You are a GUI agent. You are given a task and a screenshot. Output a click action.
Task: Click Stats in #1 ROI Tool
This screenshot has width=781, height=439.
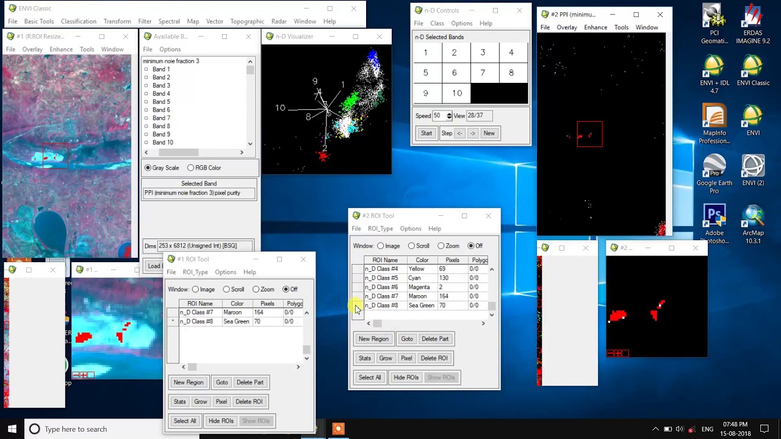pos(179,401)
